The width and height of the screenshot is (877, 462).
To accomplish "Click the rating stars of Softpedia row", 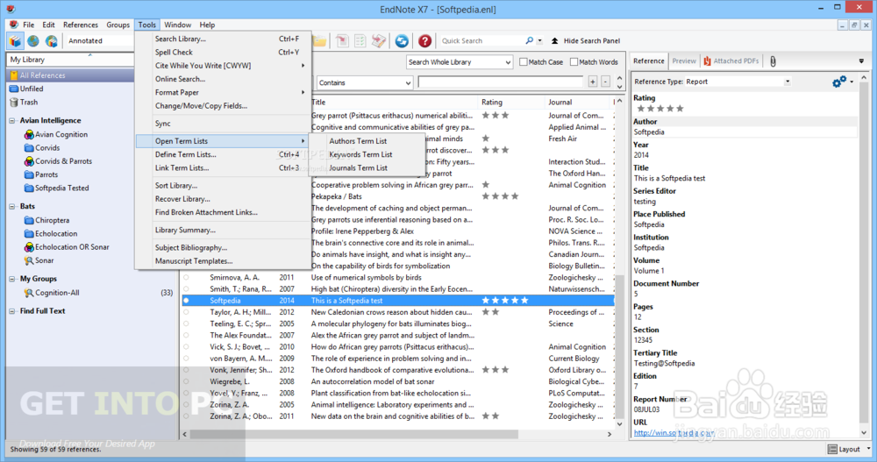I will (x=505, y=301).
